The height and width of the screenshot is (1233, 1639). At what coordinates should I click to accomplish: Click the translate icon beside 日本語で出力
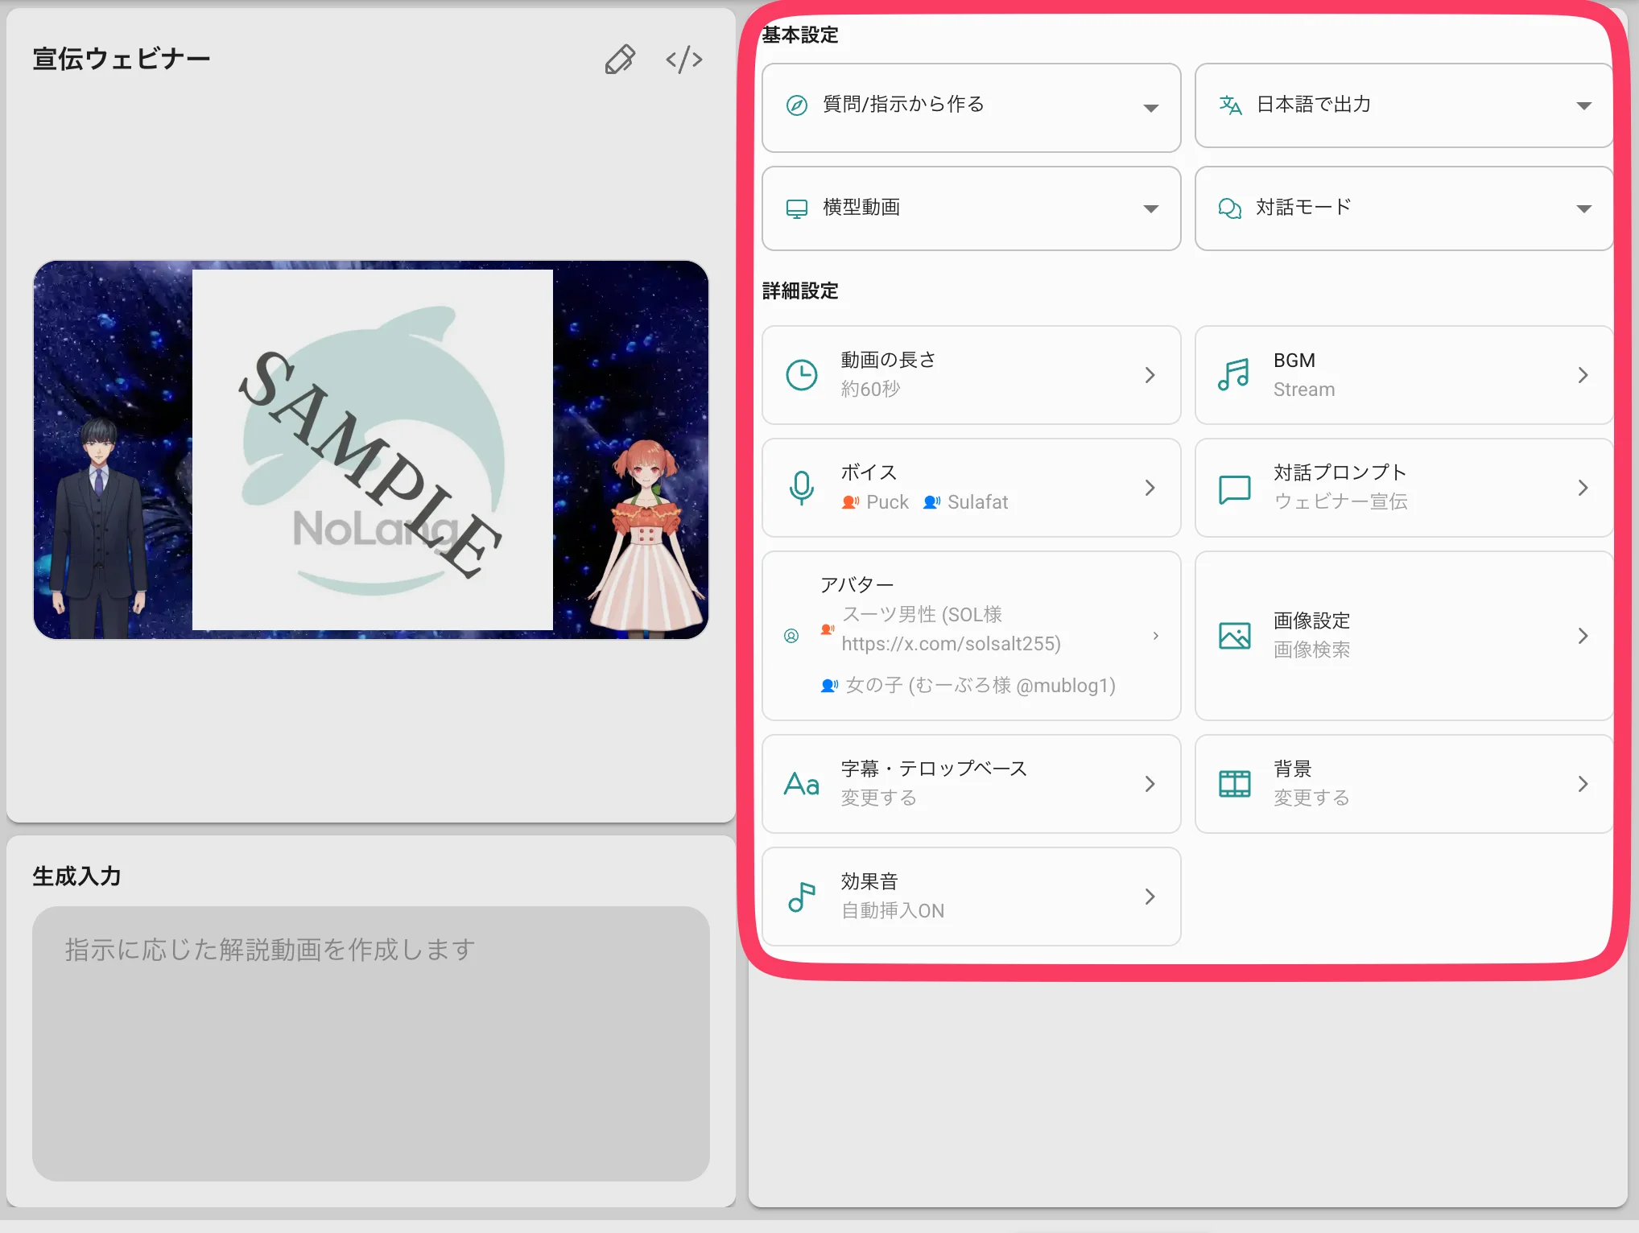tap(1230, 105)
